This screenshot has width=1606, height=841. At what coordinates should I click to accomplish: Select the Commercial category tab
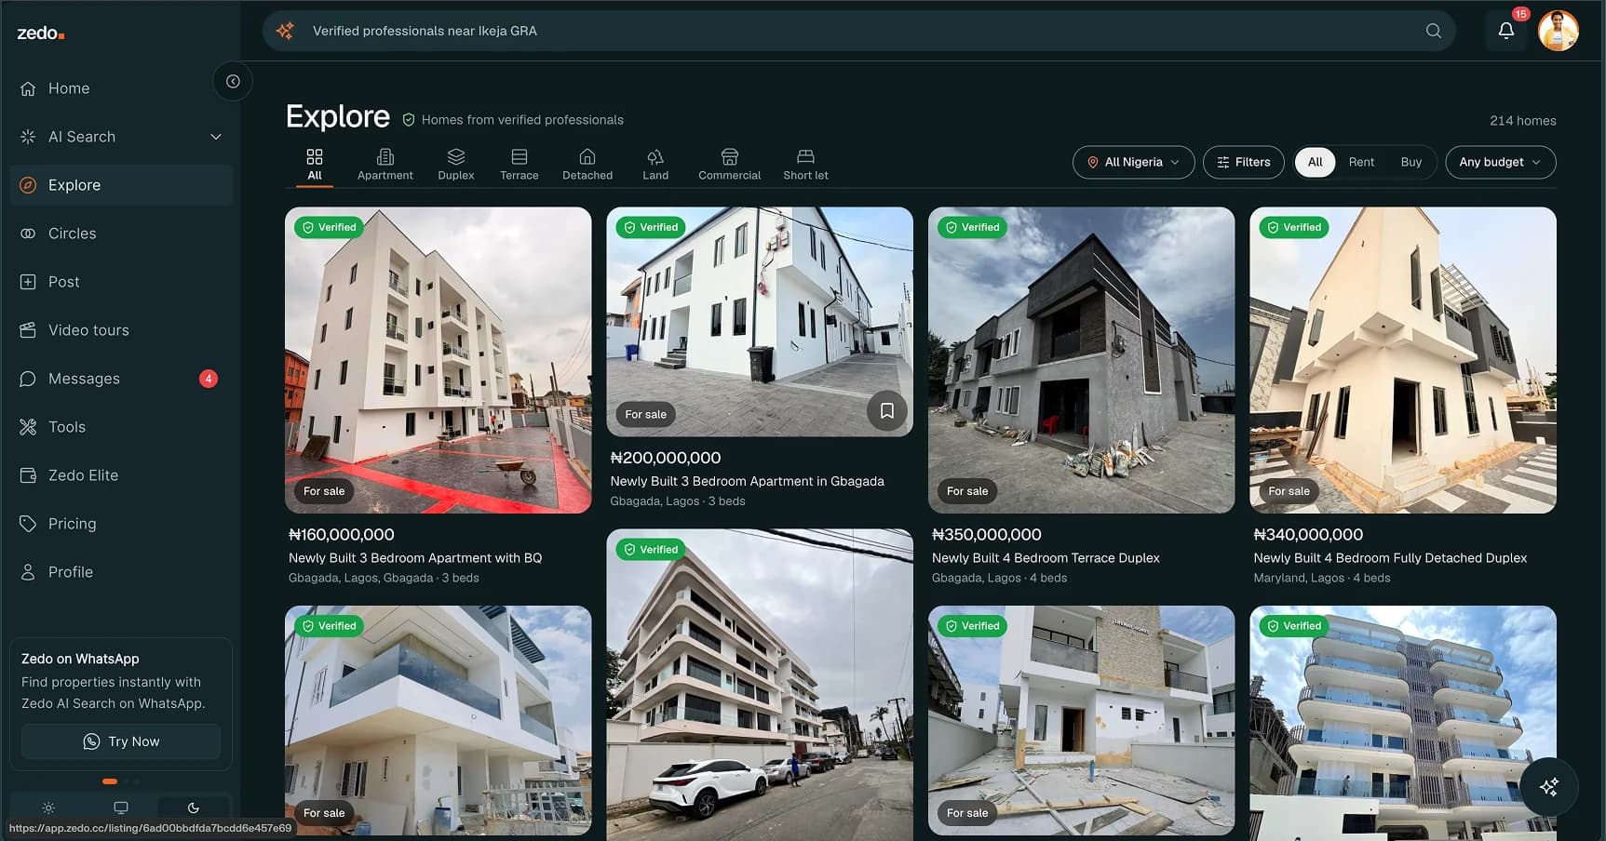click(x=730, y=165)
